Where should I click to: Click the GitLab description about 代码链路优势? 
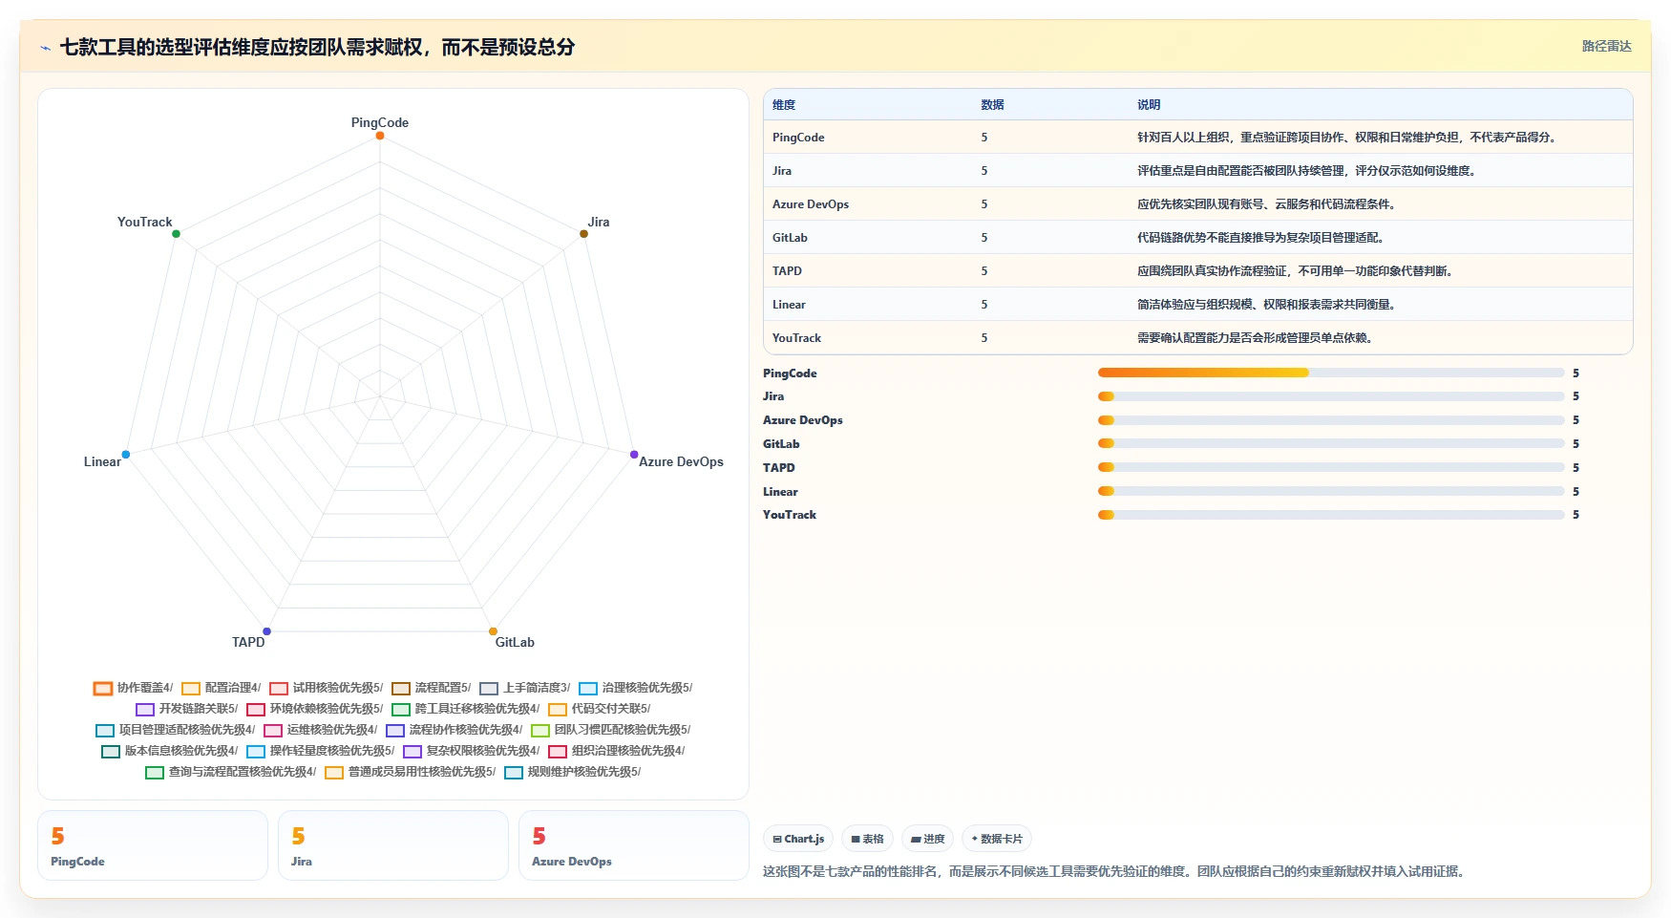pos(1260,238)
